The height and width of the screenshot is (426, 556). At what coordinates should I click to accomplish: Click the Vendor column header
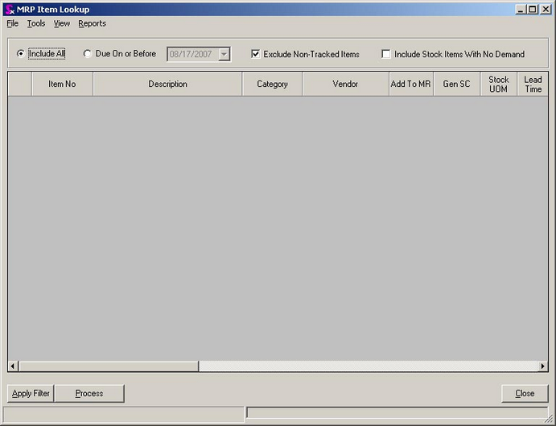pos(345,85)
